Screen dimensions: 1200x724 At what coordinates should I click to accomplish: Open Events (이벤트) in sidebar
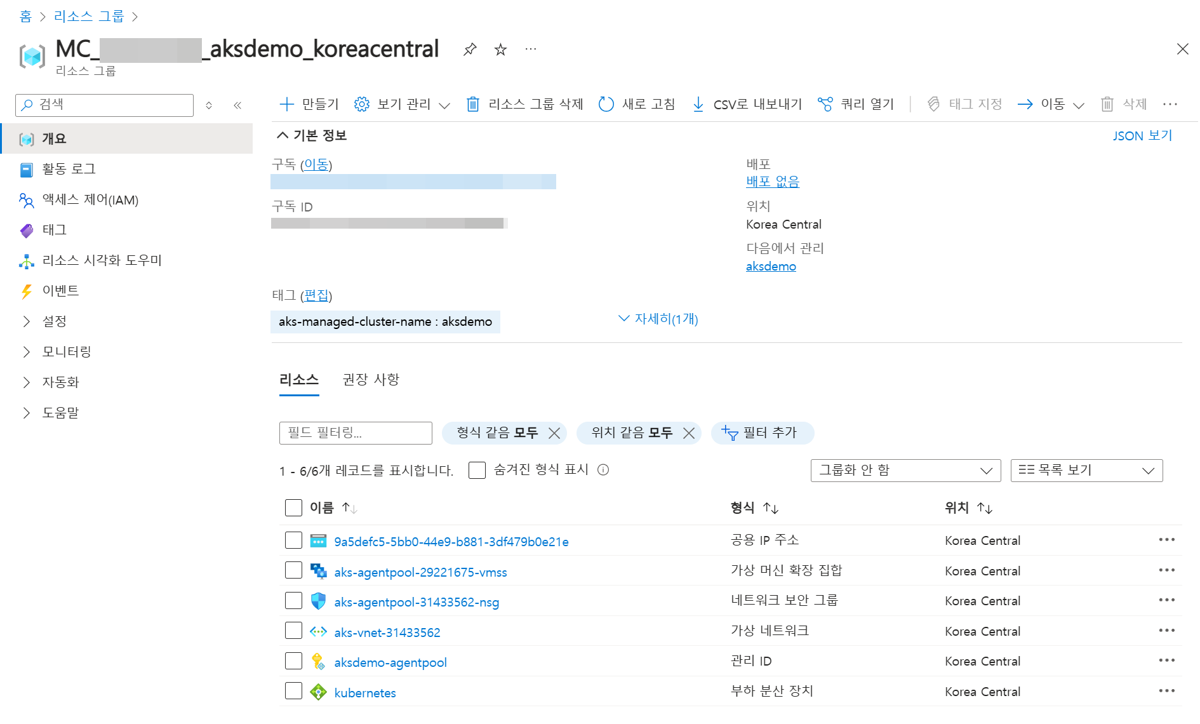pos(127,291)
